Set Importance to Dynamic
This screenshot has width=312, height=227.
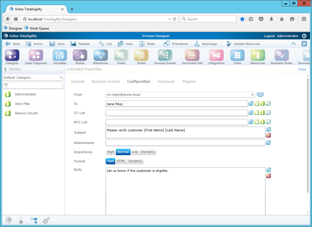pos(148,152)
